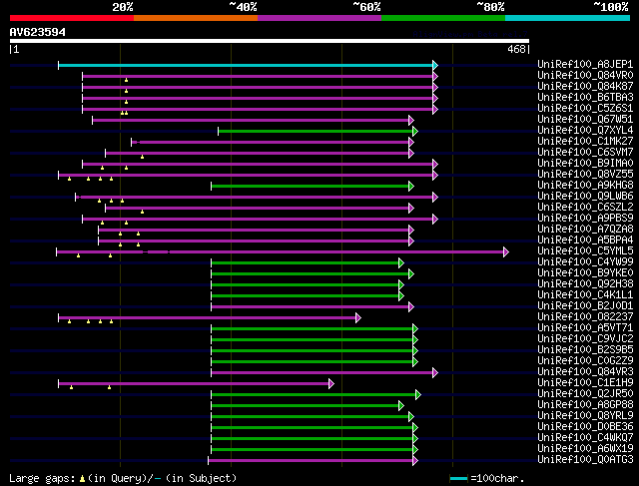
Task: Open the UniRef100_A7QZA8 label
Action: [x=585, y=230]
